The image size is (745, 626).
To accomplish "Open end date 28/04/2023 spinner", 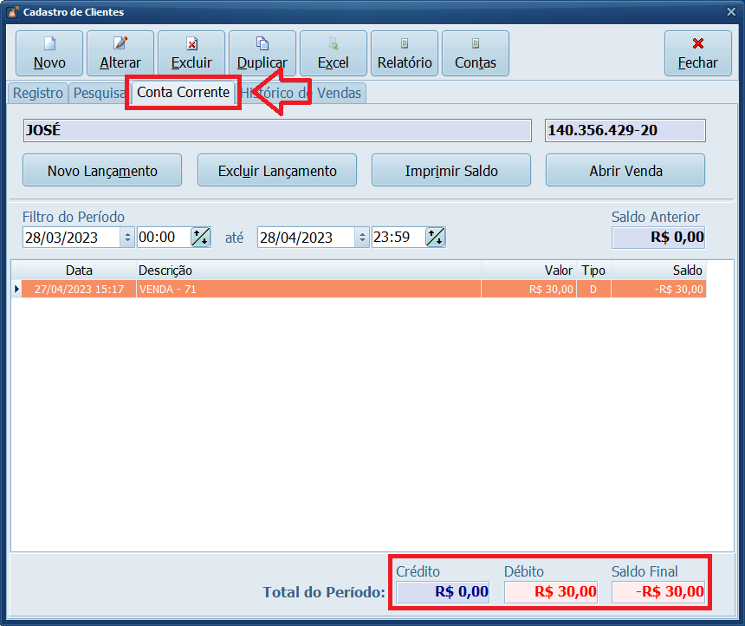I will pos(362,237).
